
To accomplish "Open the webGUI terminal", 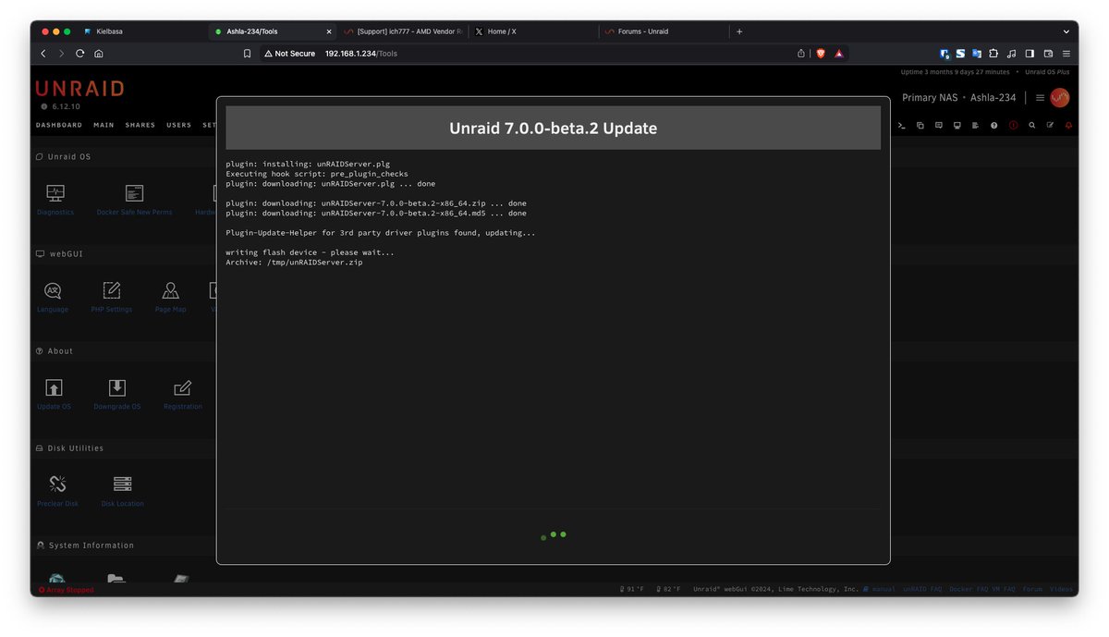I will pyautogui.click(x=901, y=125).
